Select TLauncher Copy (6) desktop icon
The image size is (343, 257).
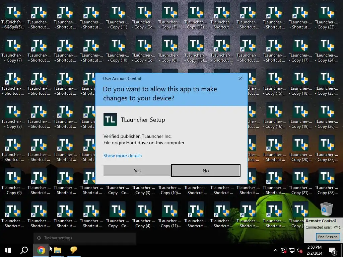(x=169, y=50)
